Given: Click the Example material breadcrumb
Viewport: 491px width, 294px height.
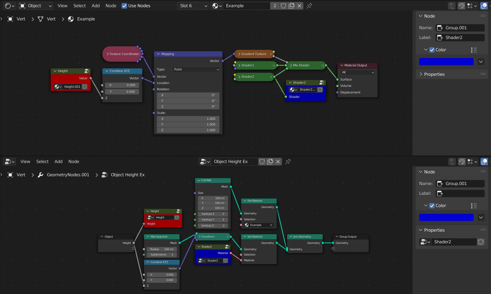Looking at the screenshot, I should (81, 19).
